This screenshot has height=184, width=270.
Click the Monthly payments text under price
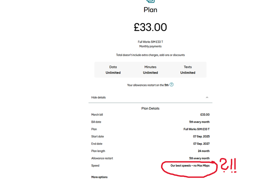click(150, 47)
